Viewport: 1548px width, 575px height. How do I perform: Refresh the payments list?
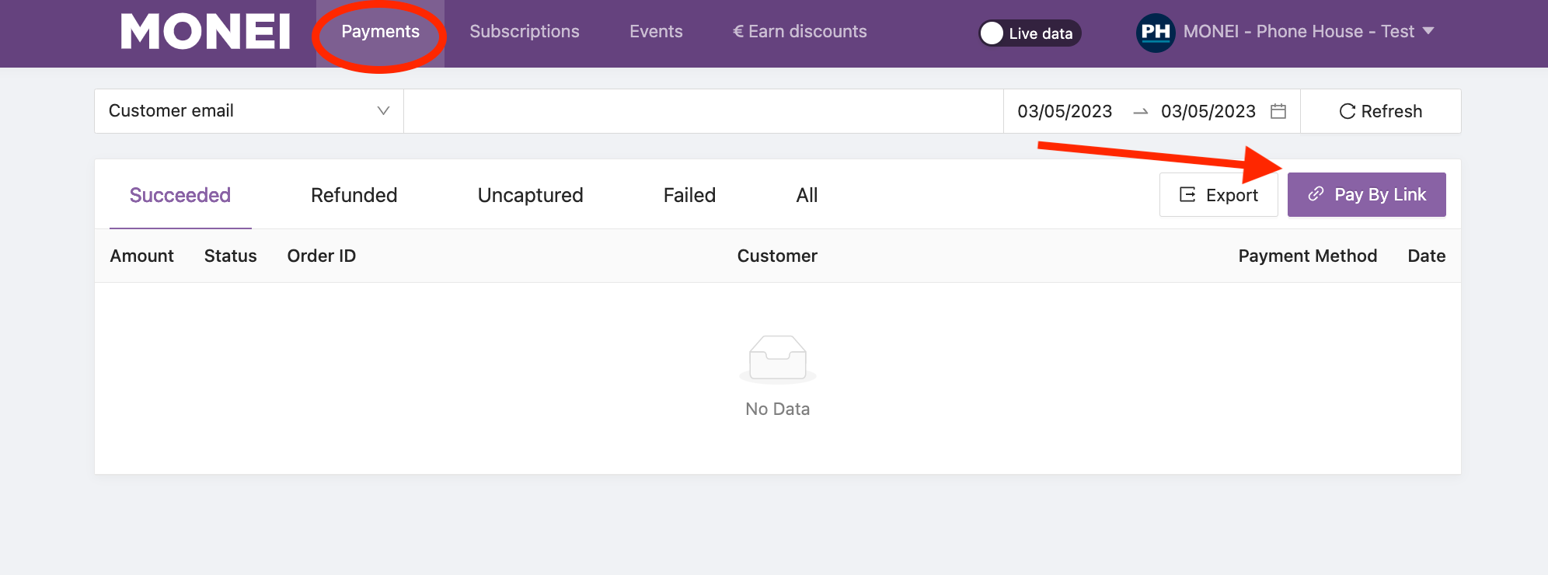(1380, 111)
